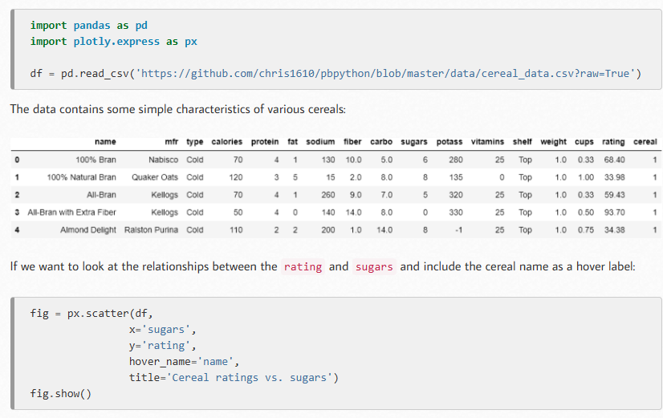Select the 'All-Bran with Extra Fiber' cell
Screen dimensions: 663x418
pos(71,213)
